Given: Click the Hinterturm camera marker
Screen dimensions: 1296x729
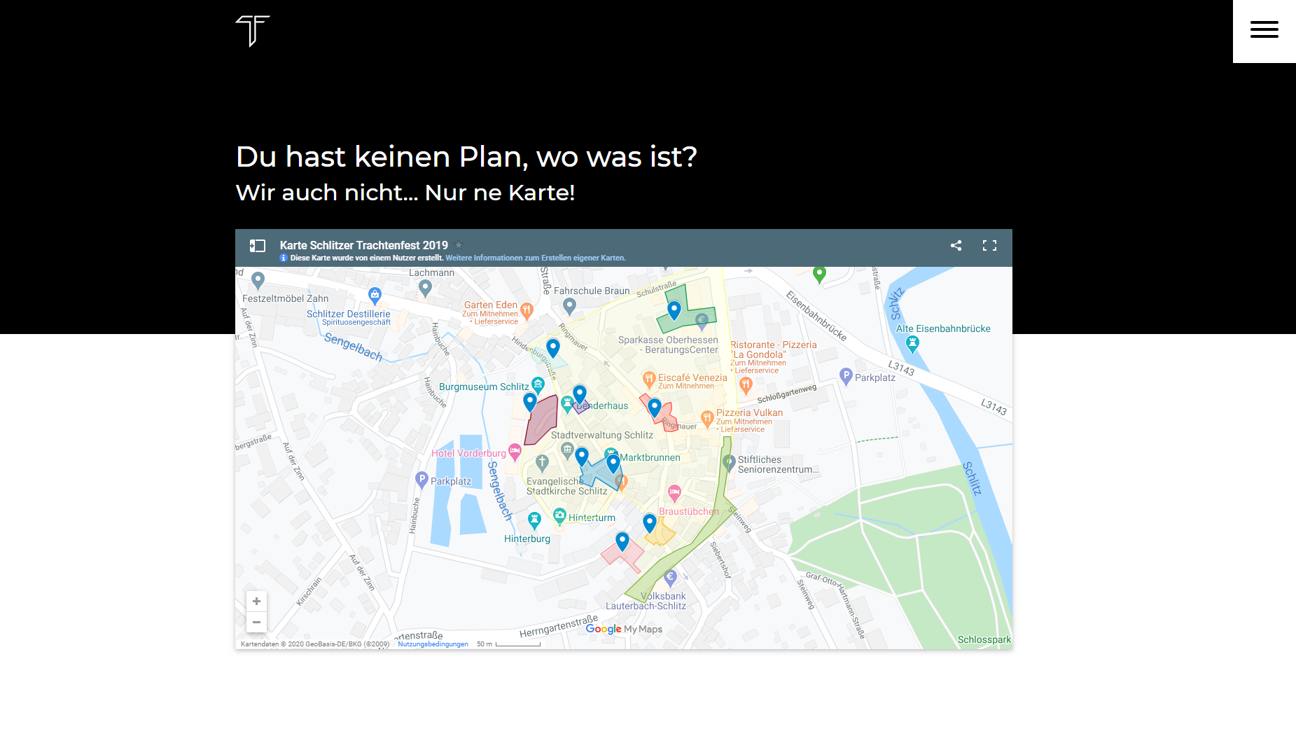Looking at the screenshot, I should (x=559, y=516).
